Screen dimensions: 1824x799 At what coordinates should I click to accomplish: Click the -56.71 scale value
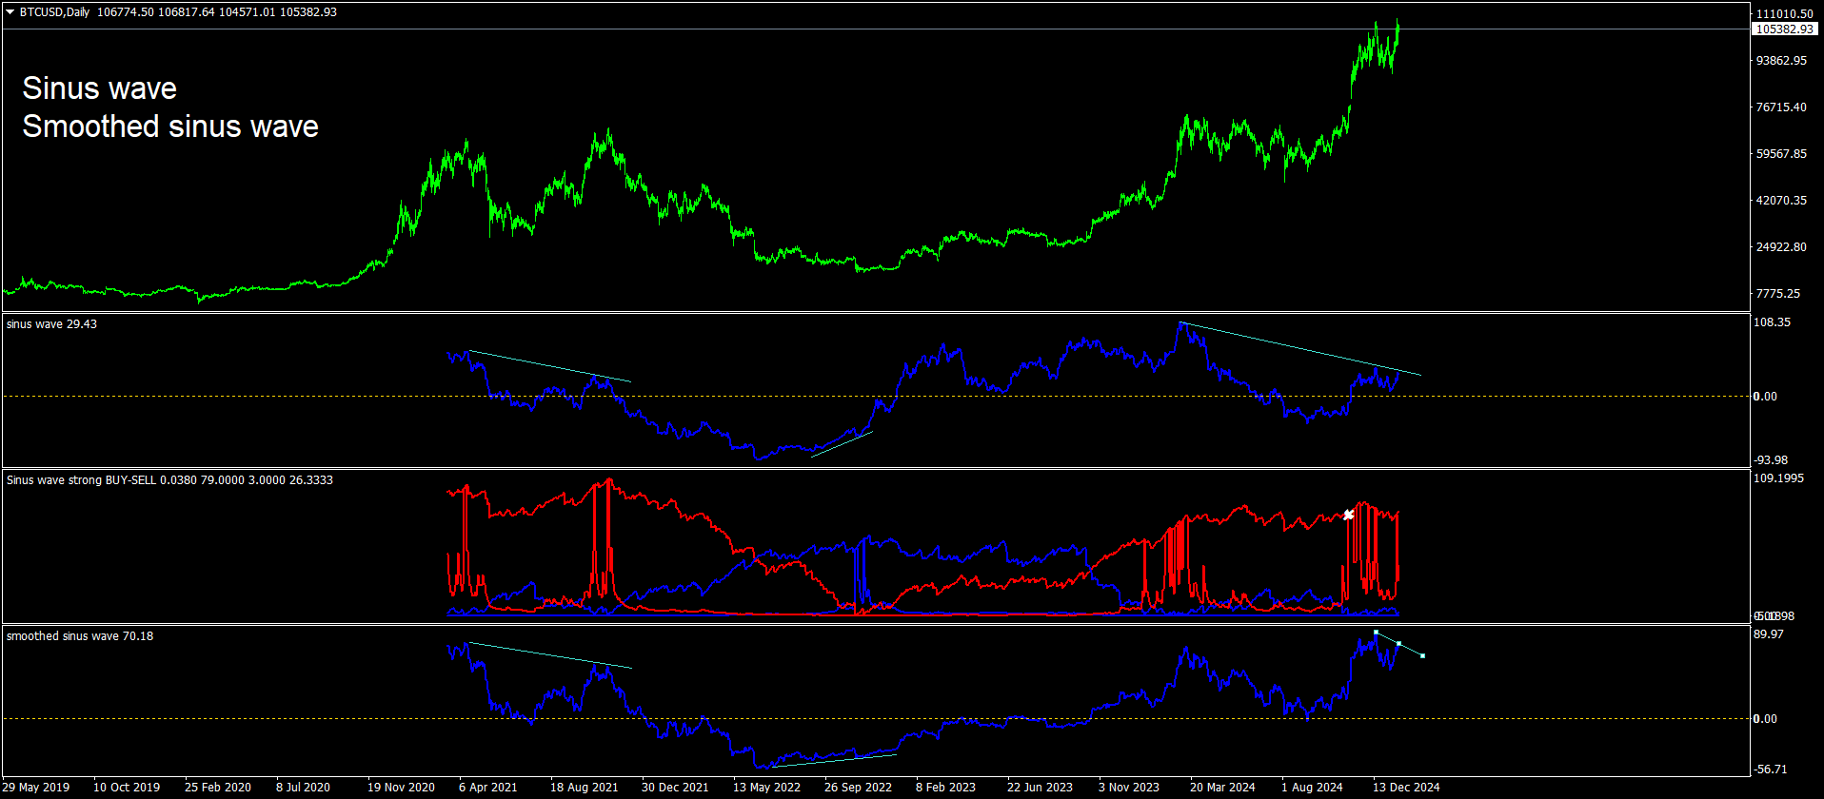coord(1771,770)
